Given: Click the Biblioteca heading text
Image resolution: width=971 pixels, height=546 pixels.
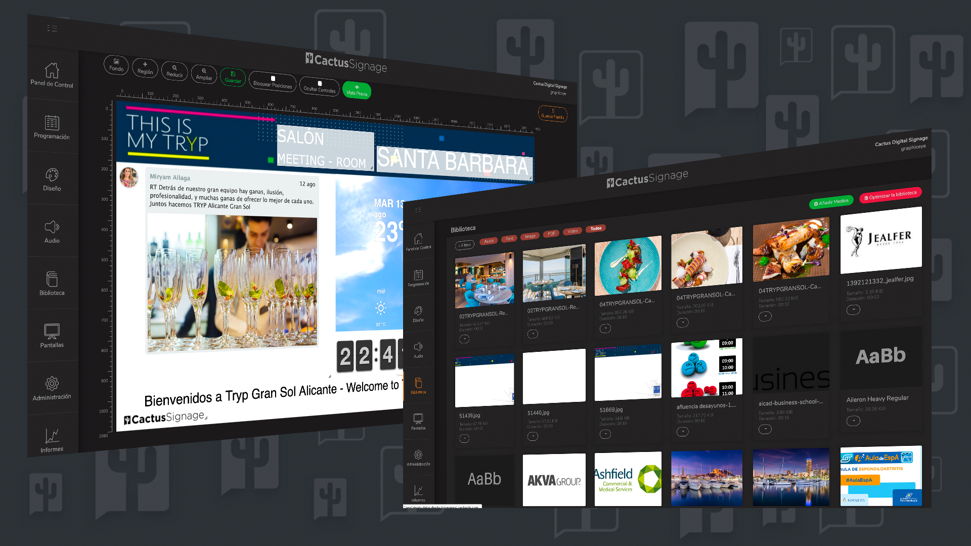Looking at the screenshot, I should [463, 229].
